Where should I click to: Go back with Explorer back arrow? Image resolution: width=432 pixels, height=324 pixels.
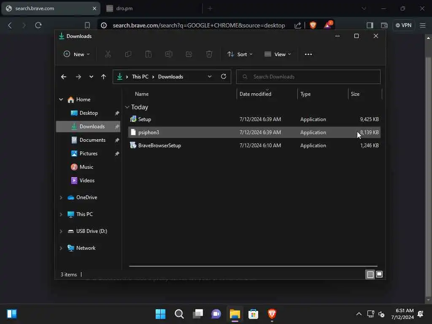click(x=64, y=77)
